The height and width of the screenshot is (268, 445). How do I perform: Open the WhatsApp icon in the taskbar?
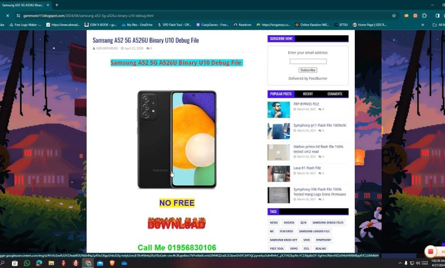pyautogui.click(x=27, y=263)
